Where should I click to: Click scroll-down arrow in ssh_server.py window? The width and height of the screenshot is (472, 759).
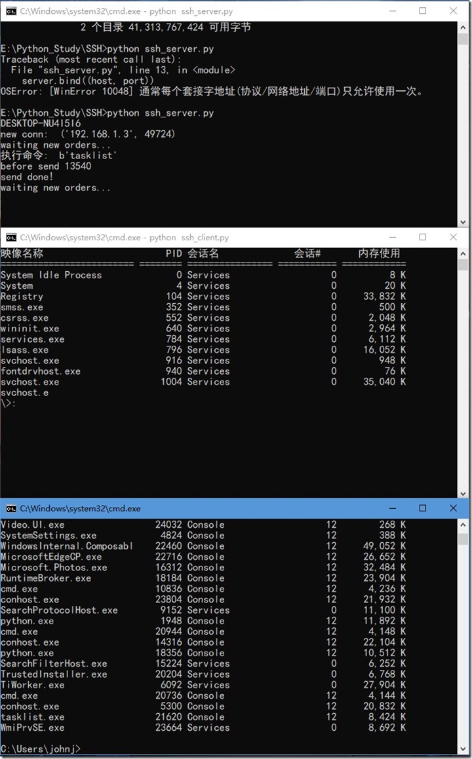tap(463, 222)
